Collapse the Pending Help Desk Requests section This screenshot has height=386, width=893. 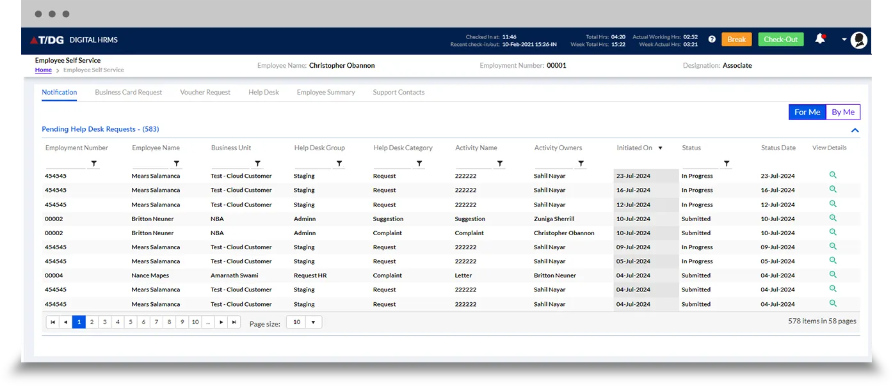tap(855, 130)
